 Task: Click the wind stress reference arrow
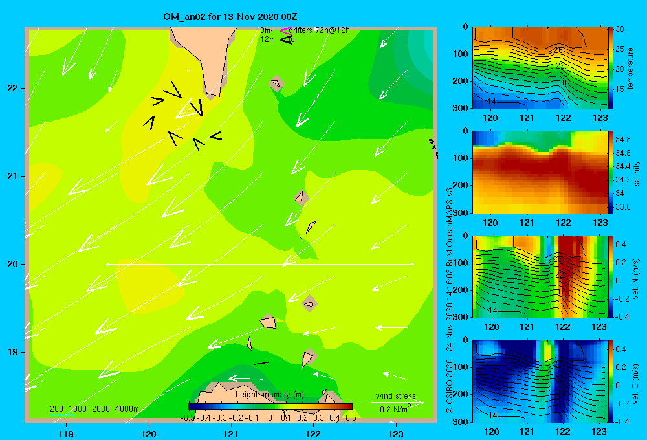(x=397, y=402)
